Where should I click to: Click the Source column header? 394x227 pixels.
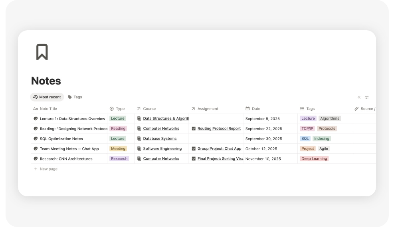[365, 109]
